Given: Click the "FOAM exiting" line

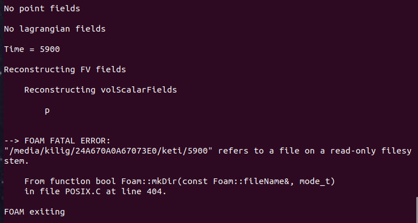Looking at the screenshot, I should [x=35, y=212].
